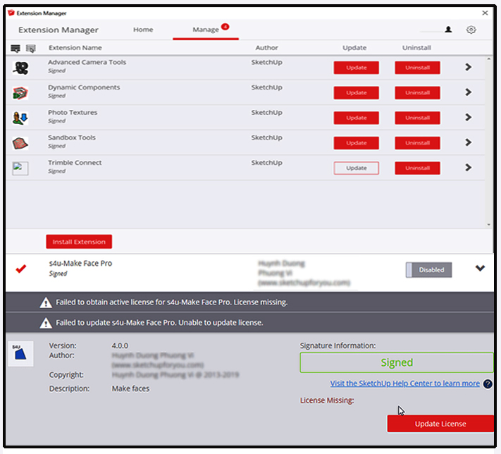Toggle the Disabled switch for s4u-Make Face Pro
Image resolution: width=501 pixels, height=454 pixels.
428,269
